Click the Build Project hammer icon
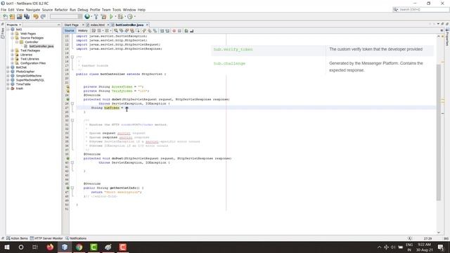Viewport: 450px width, 253px height. pyautogui.click(x=96, y=17)
